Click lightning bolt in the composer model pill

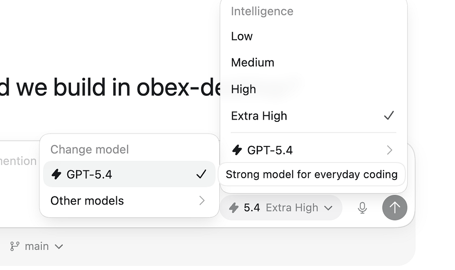234,208
